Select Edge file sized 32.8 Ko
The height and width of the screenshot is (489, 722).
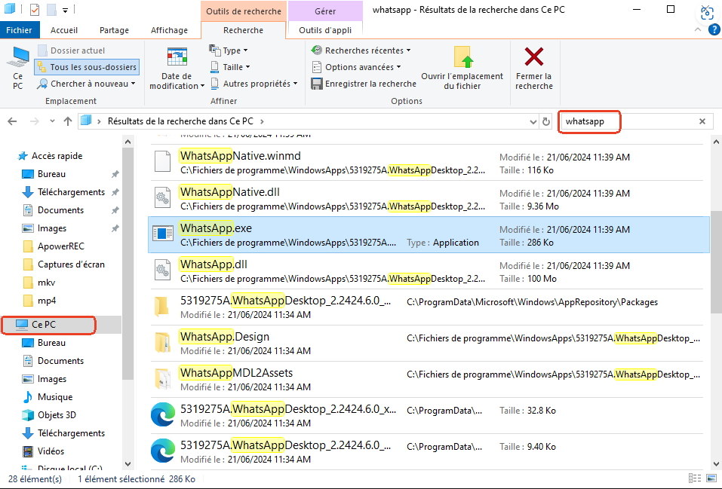tap(163, 415)
